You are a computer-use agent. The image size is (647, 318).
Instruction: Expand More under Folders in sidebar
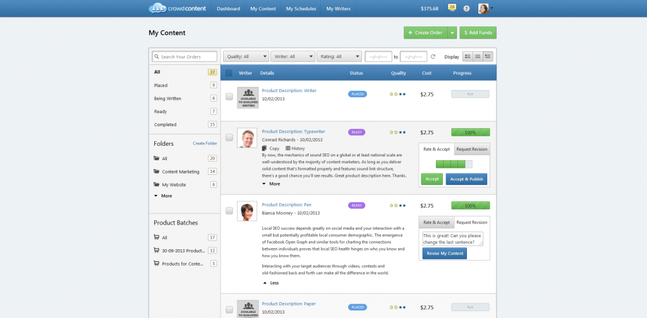tap(162, 196)
